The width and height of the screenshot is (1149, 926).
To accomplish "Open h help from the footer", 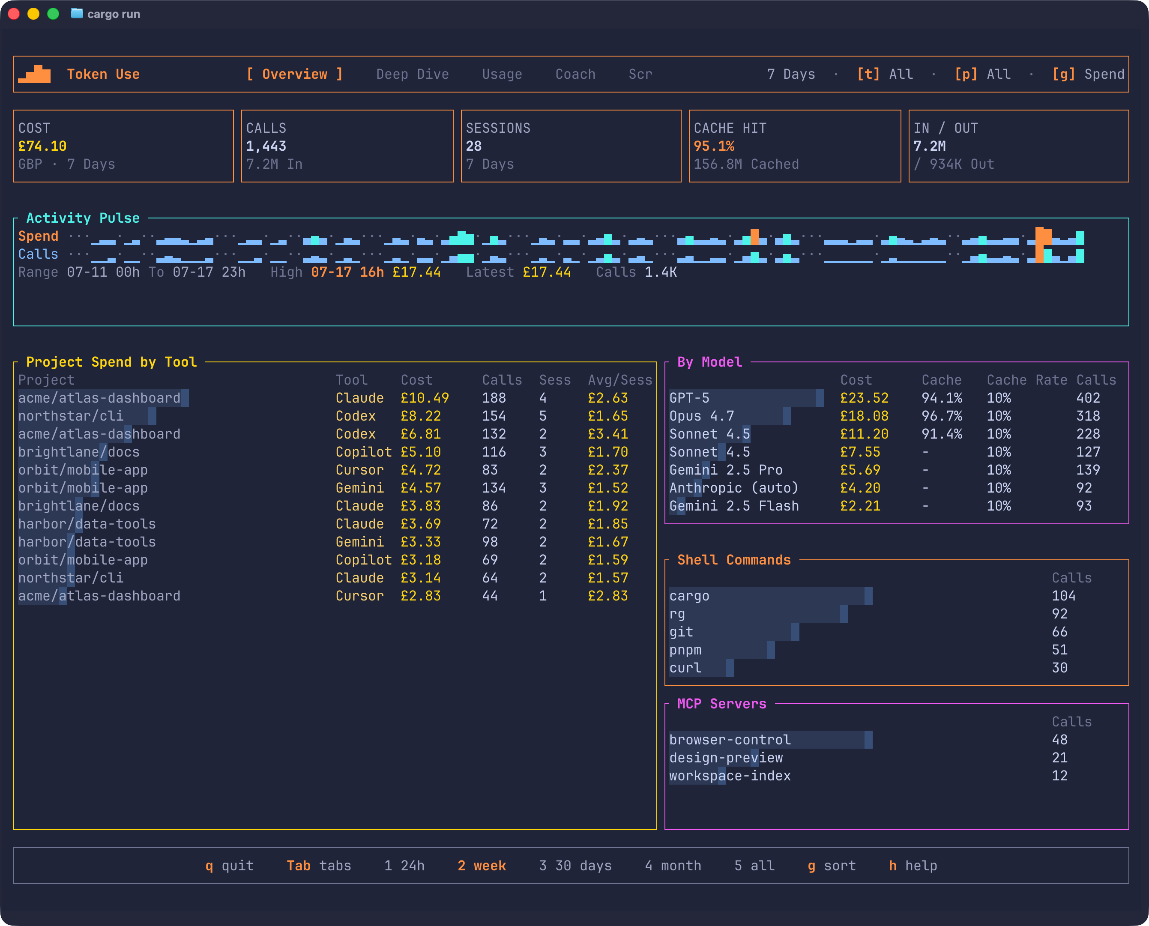I will (913, 866).
